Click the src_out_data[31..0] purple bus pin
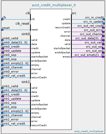This screenshot has height=134, width=106. (103, 40)
